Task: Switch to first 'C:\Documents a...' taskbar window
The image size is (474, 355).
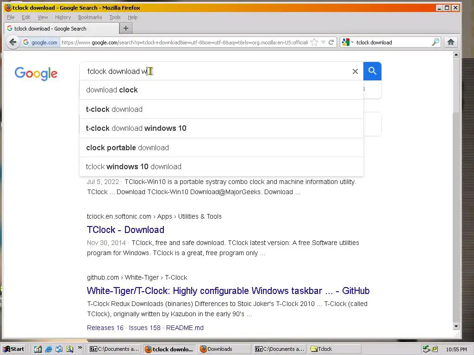Action: point(115,349)
